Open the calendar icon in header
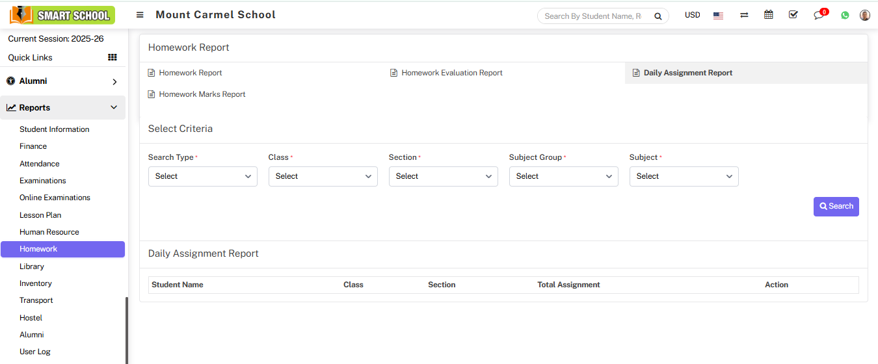 tap(769, 15)
